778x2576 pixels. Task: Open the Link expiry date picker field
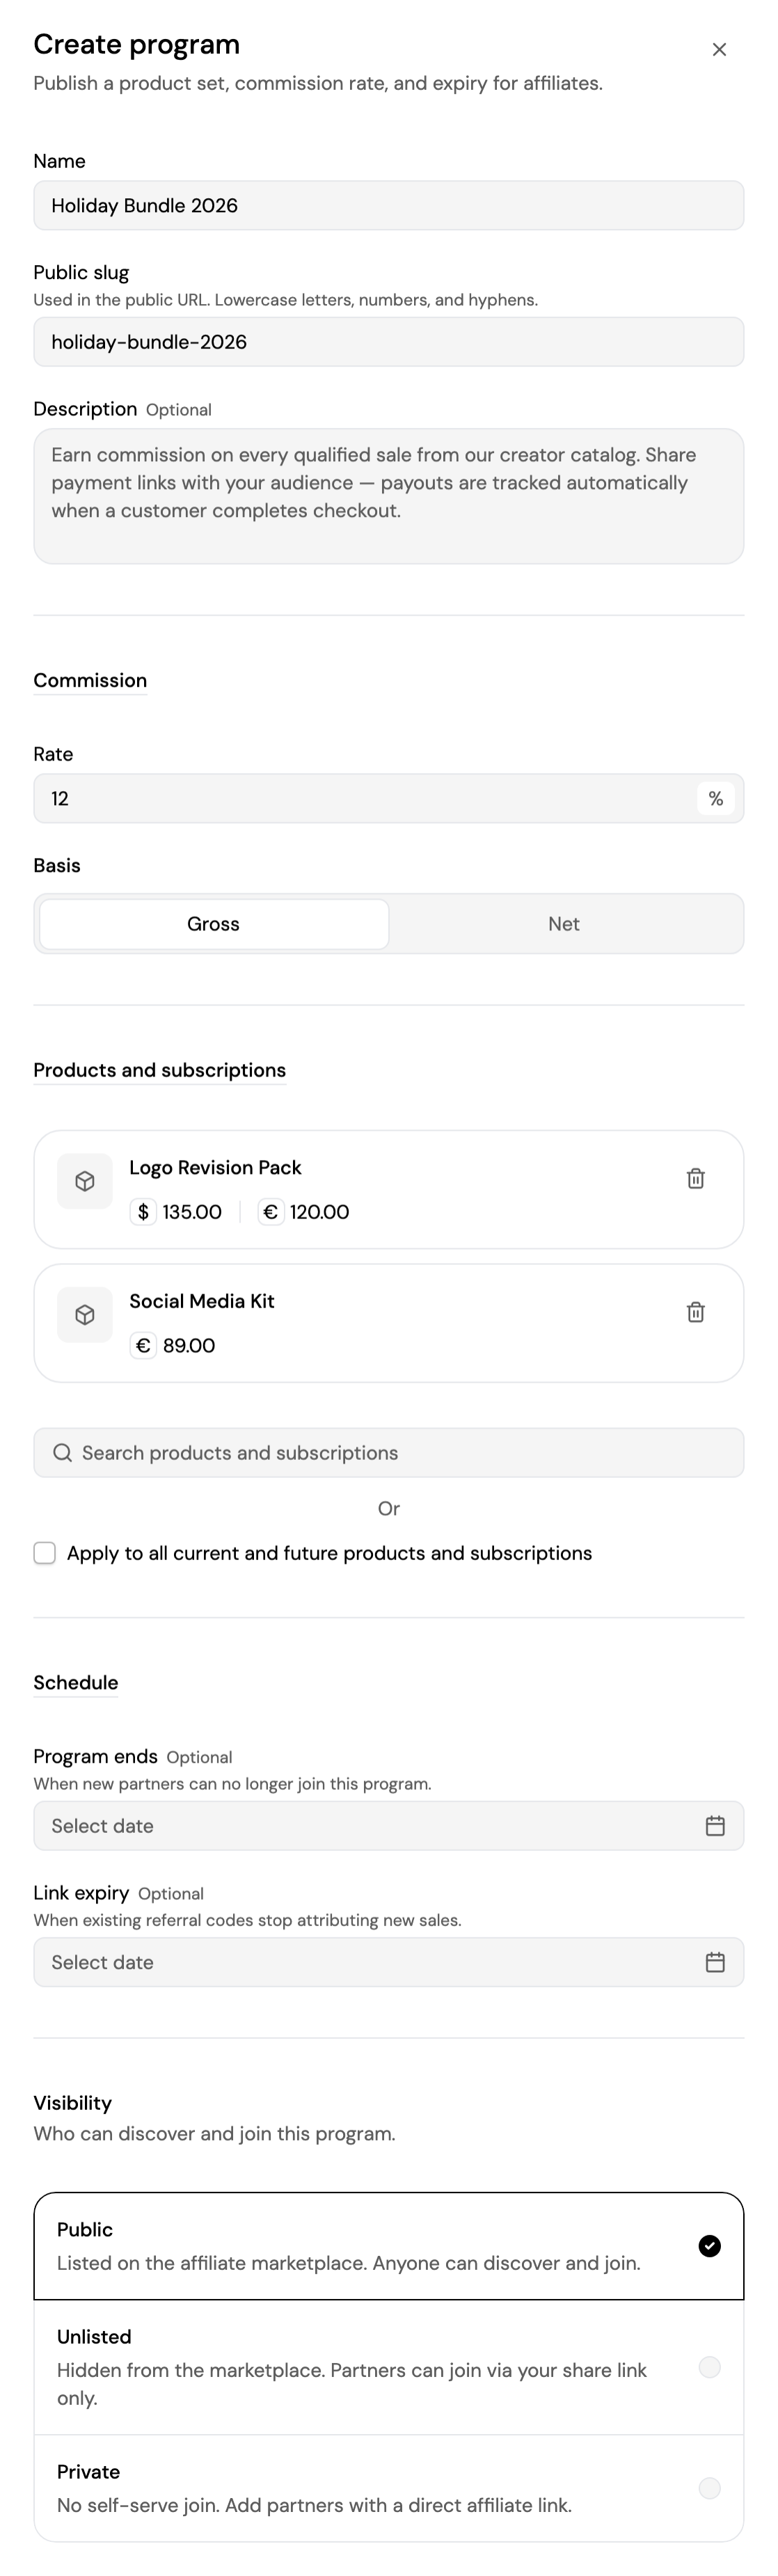388,1961
